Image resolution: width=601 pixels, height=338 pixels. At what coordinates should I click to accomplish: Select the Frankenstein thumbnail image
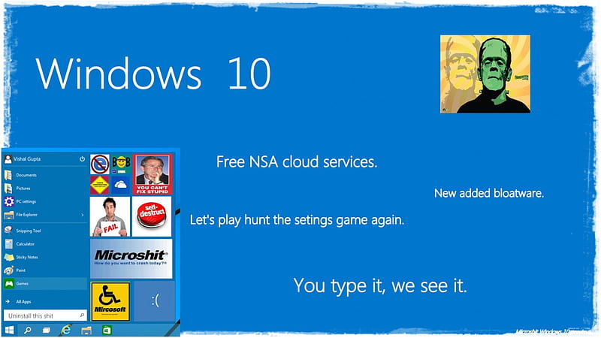(x=485, y=74)
